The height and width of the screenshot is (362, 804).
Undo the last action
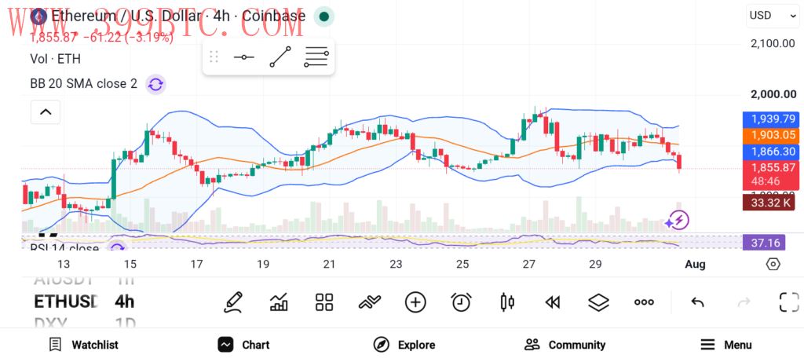click(x=697, y=302)
